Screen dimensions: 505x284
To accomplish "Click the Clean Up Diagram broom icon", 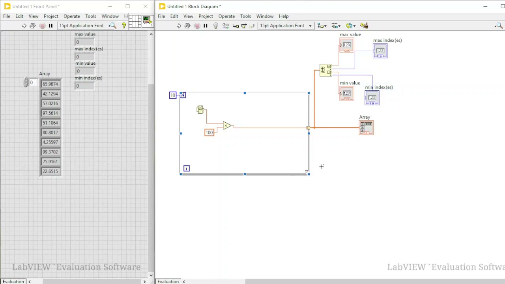I will [364, 26].
